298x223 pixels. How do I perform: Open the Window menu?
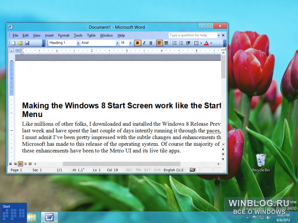point(106,35)
